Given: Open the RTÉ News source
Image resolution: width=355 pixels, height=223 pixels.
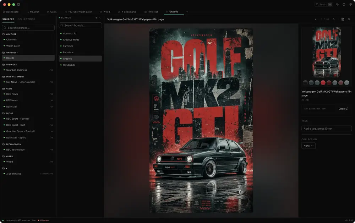Looking at the screenshot, I should (28, 100).
